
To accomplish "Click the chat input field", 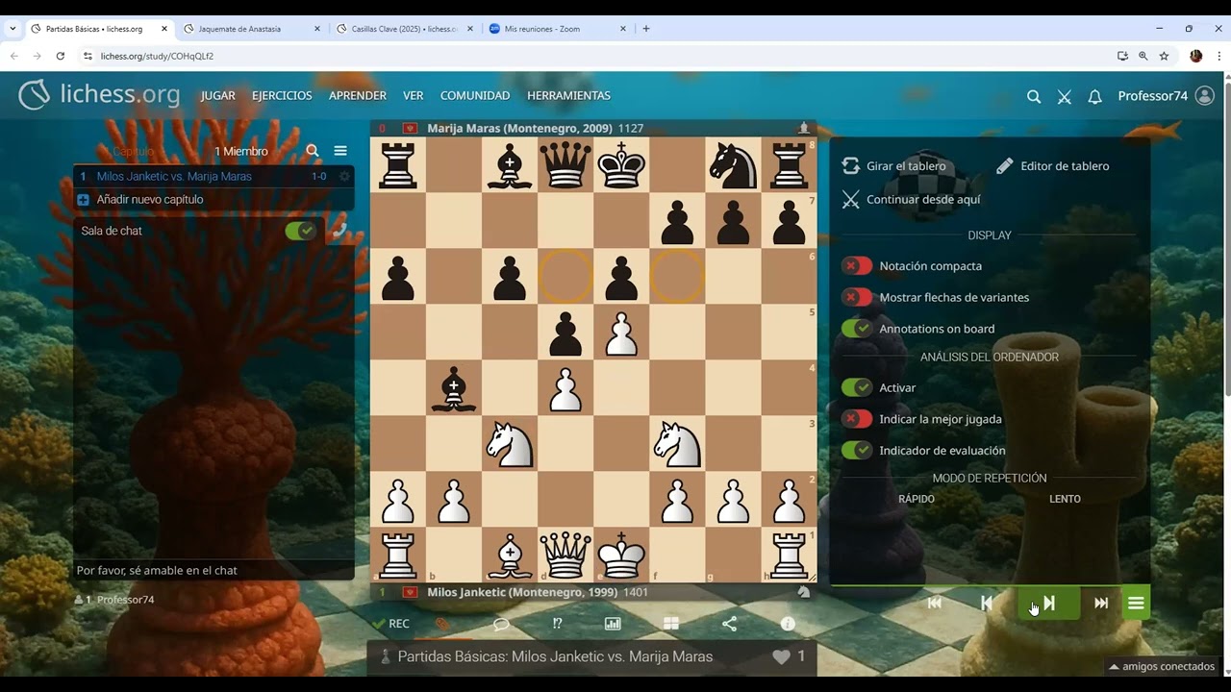I will [214, 570].
